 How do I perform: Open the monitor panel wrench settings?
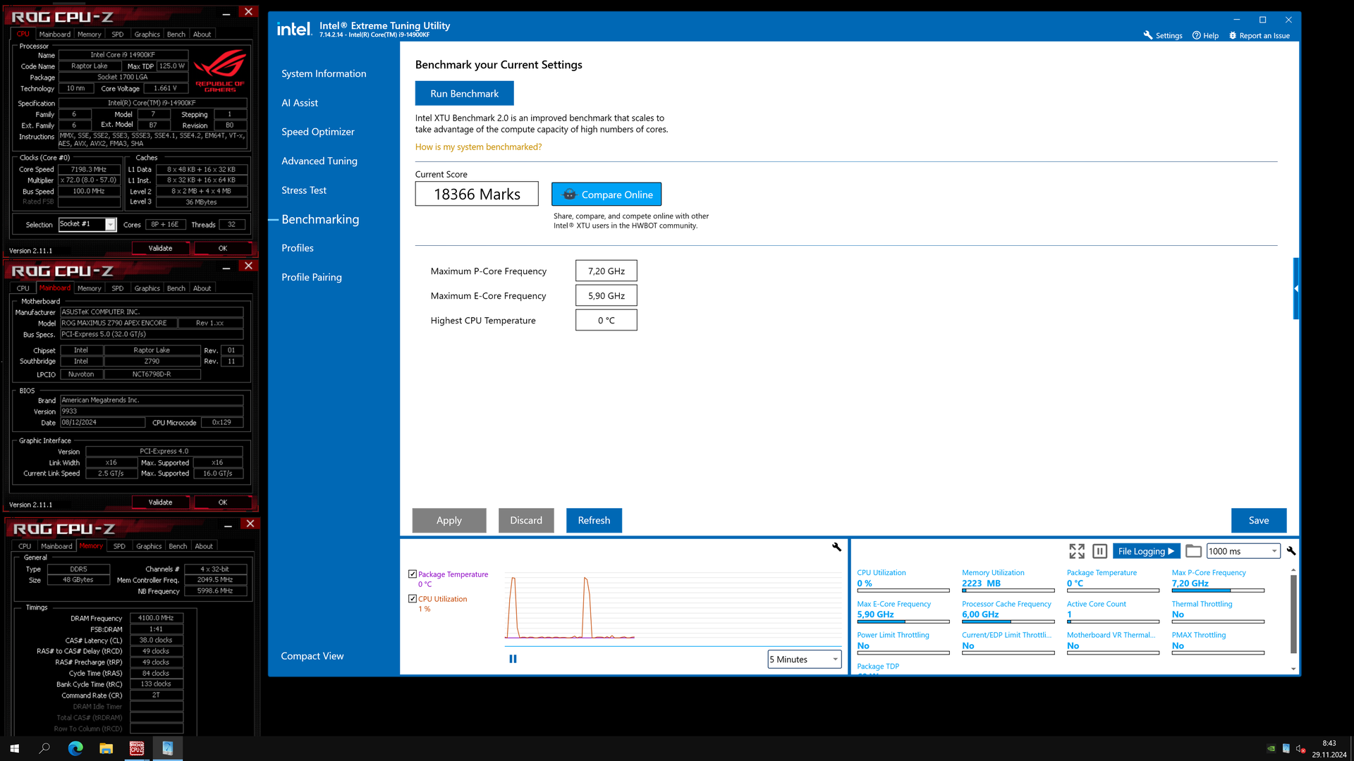[1291, 551]
